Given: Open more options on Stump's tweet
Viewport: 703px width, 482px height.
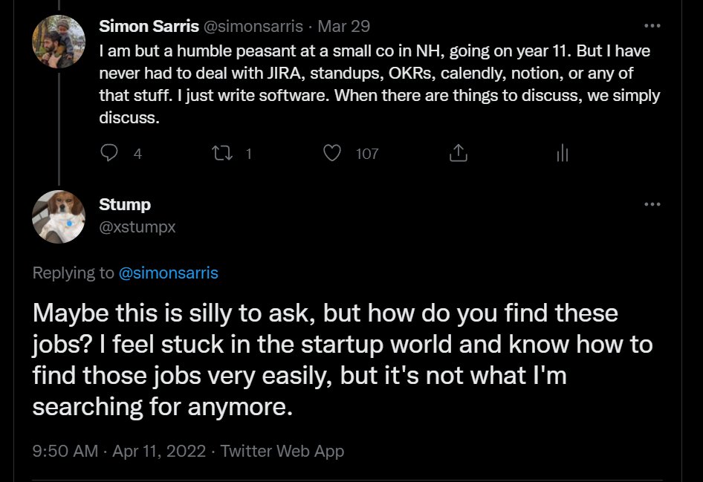Looking at the screenshot, I should point(652,204).
